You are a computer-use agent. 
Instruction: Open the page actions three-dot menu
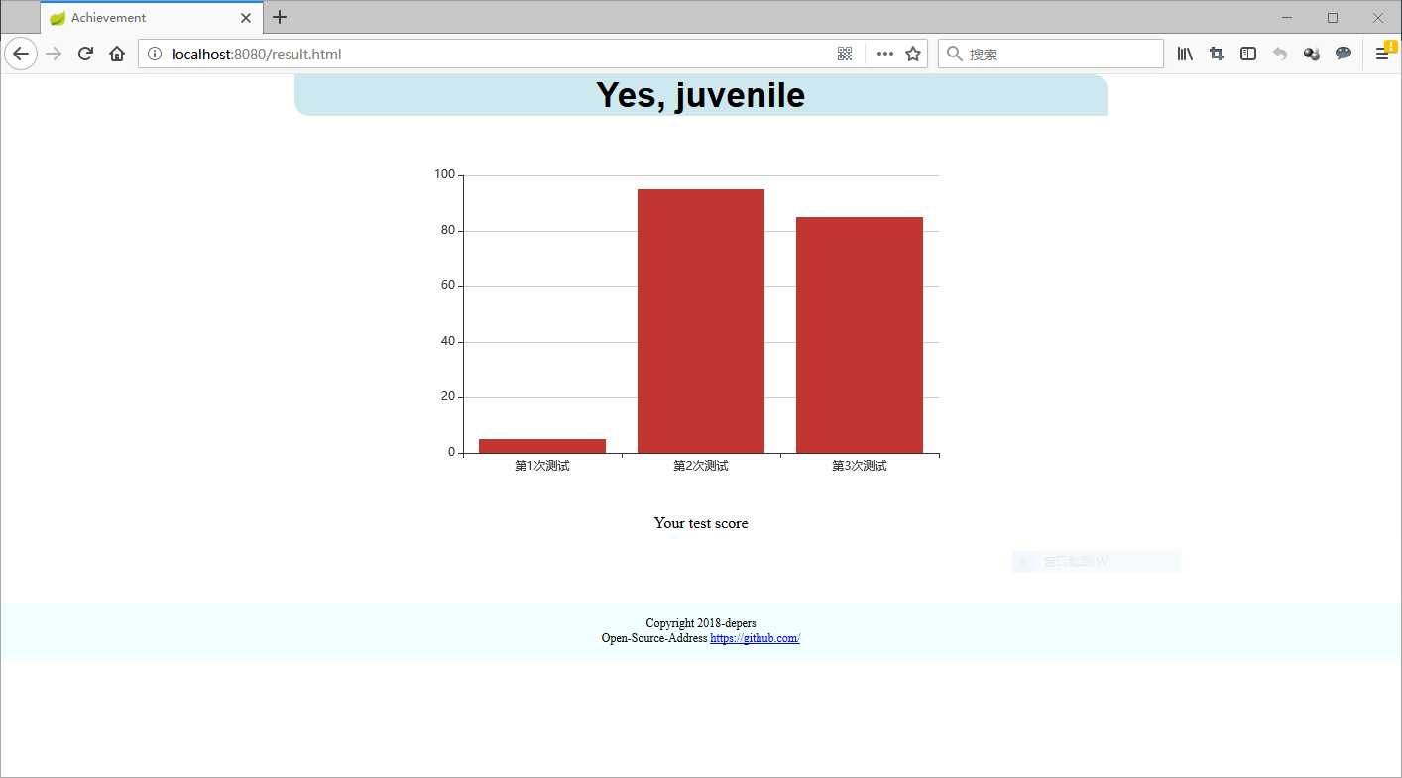click(x=885, y=54)
